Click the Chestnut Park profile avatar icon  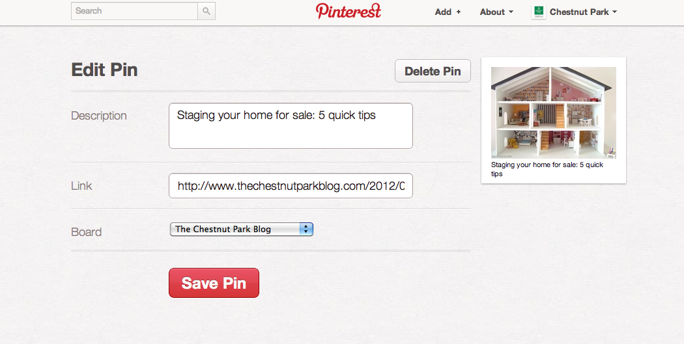(x=539, y=12)
